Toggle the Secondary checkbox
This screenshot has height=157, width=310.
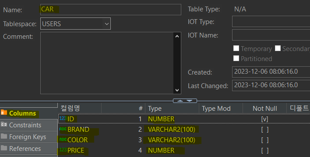(278, 48)
